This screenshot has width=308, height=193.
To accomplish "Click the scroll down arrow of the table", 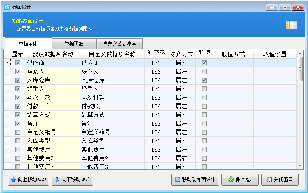I will pyautogui.click(x=300, y=166).
